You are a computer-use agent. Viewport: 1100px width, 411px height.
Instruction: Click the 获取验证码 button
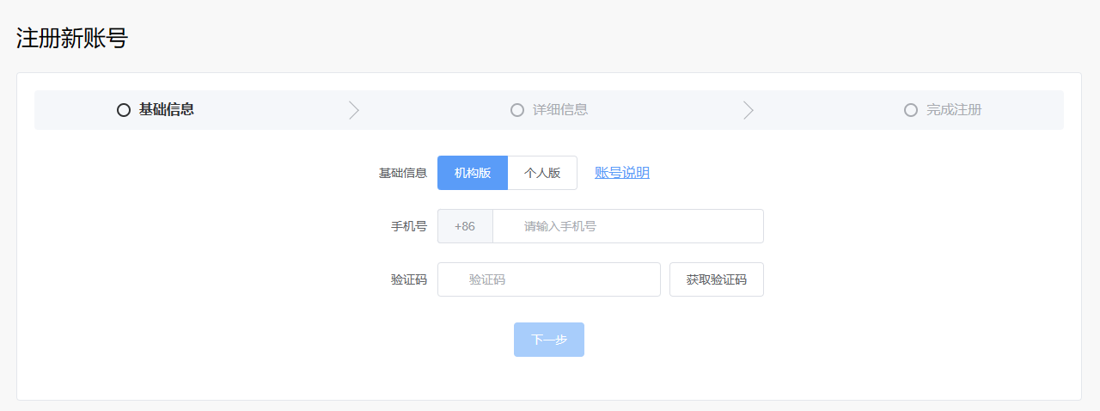717,279
